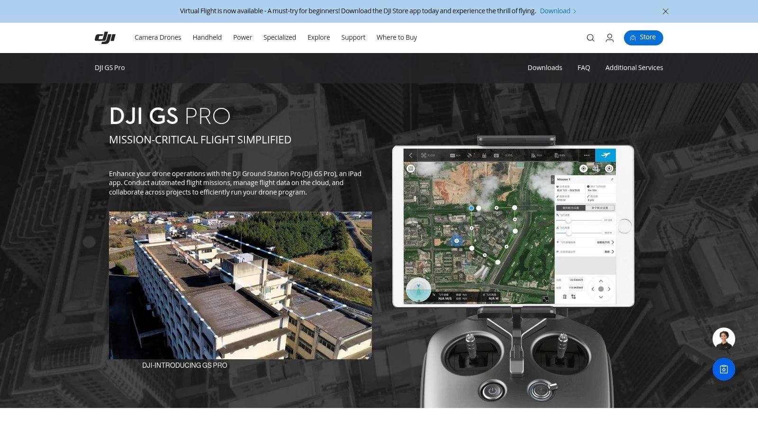758x426 pixels.
Task: Click the save mission icon on the map corner
Action: [x=411, y=169]
